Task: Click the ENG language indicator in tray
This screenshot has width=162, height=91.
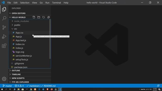Action: click(151, 89)
